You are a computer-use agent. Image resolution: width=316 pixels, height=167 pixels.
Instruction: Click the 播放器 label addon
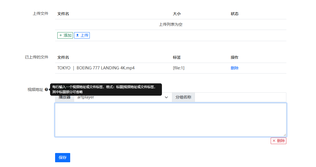[x=65, y=97]
